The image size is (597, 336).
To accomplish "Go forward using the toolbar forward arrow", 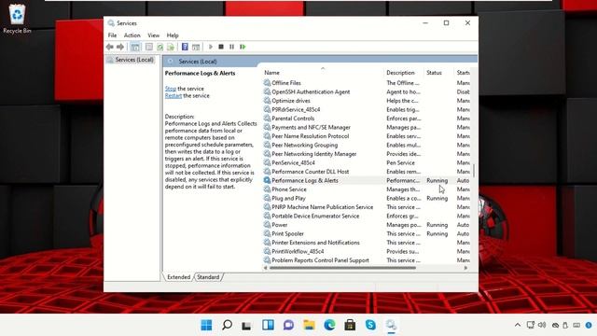I will [x=120, y=47].
